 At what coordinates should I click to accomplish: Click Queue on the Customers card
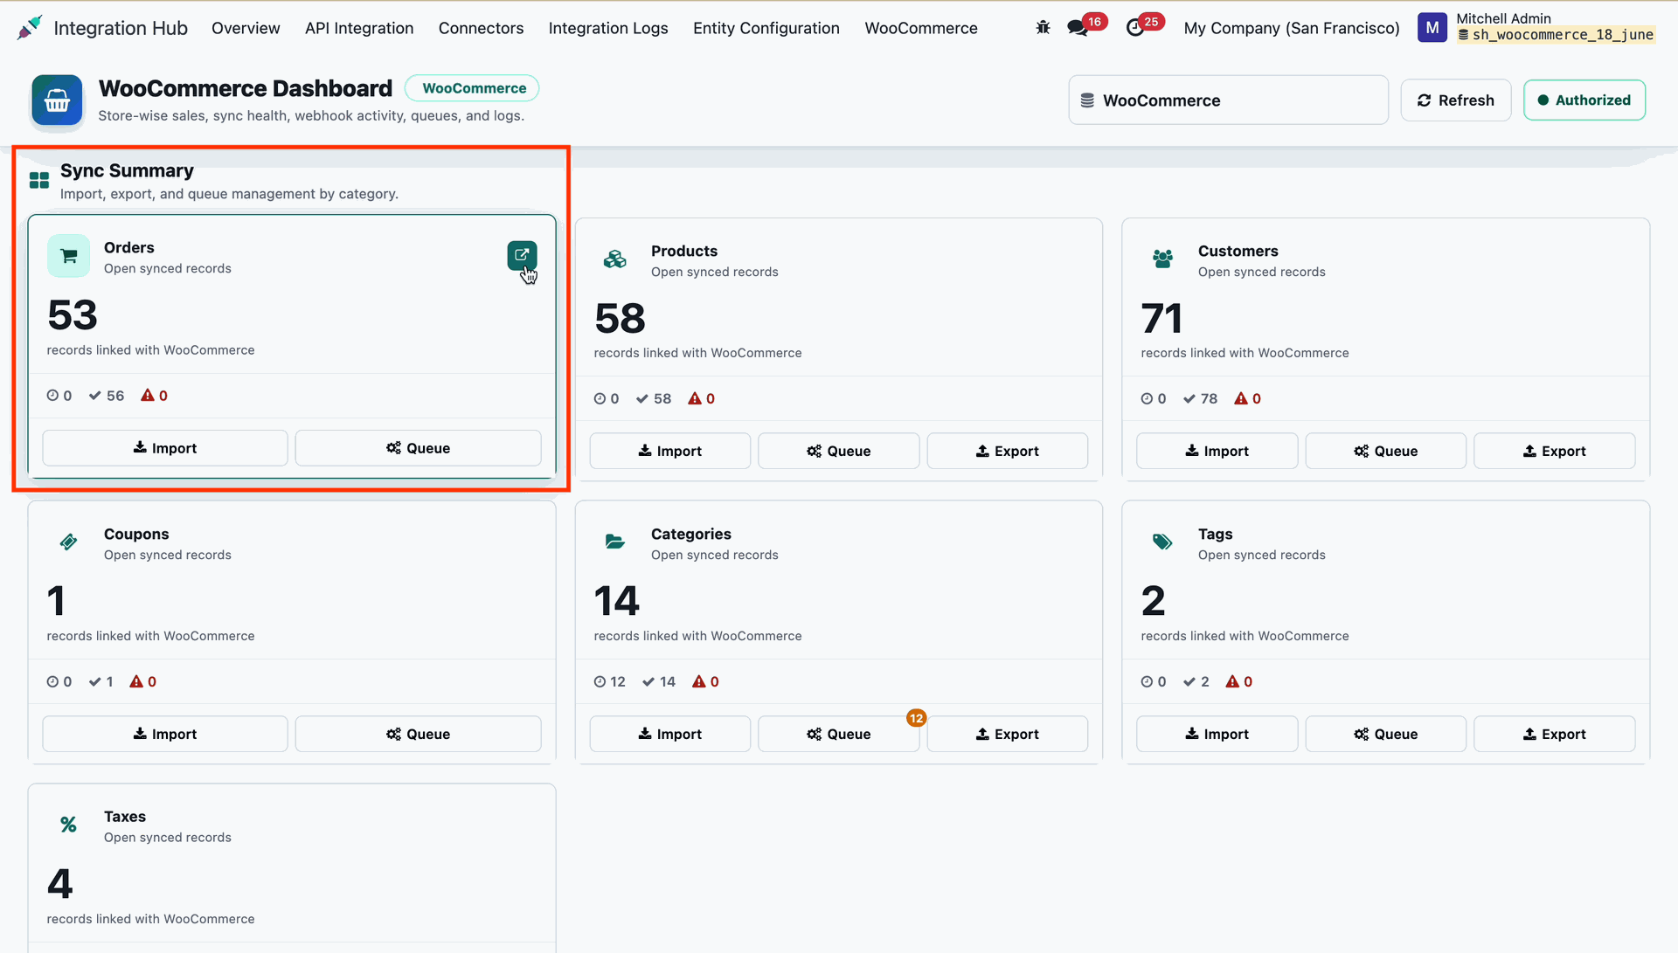point(1386,452)
